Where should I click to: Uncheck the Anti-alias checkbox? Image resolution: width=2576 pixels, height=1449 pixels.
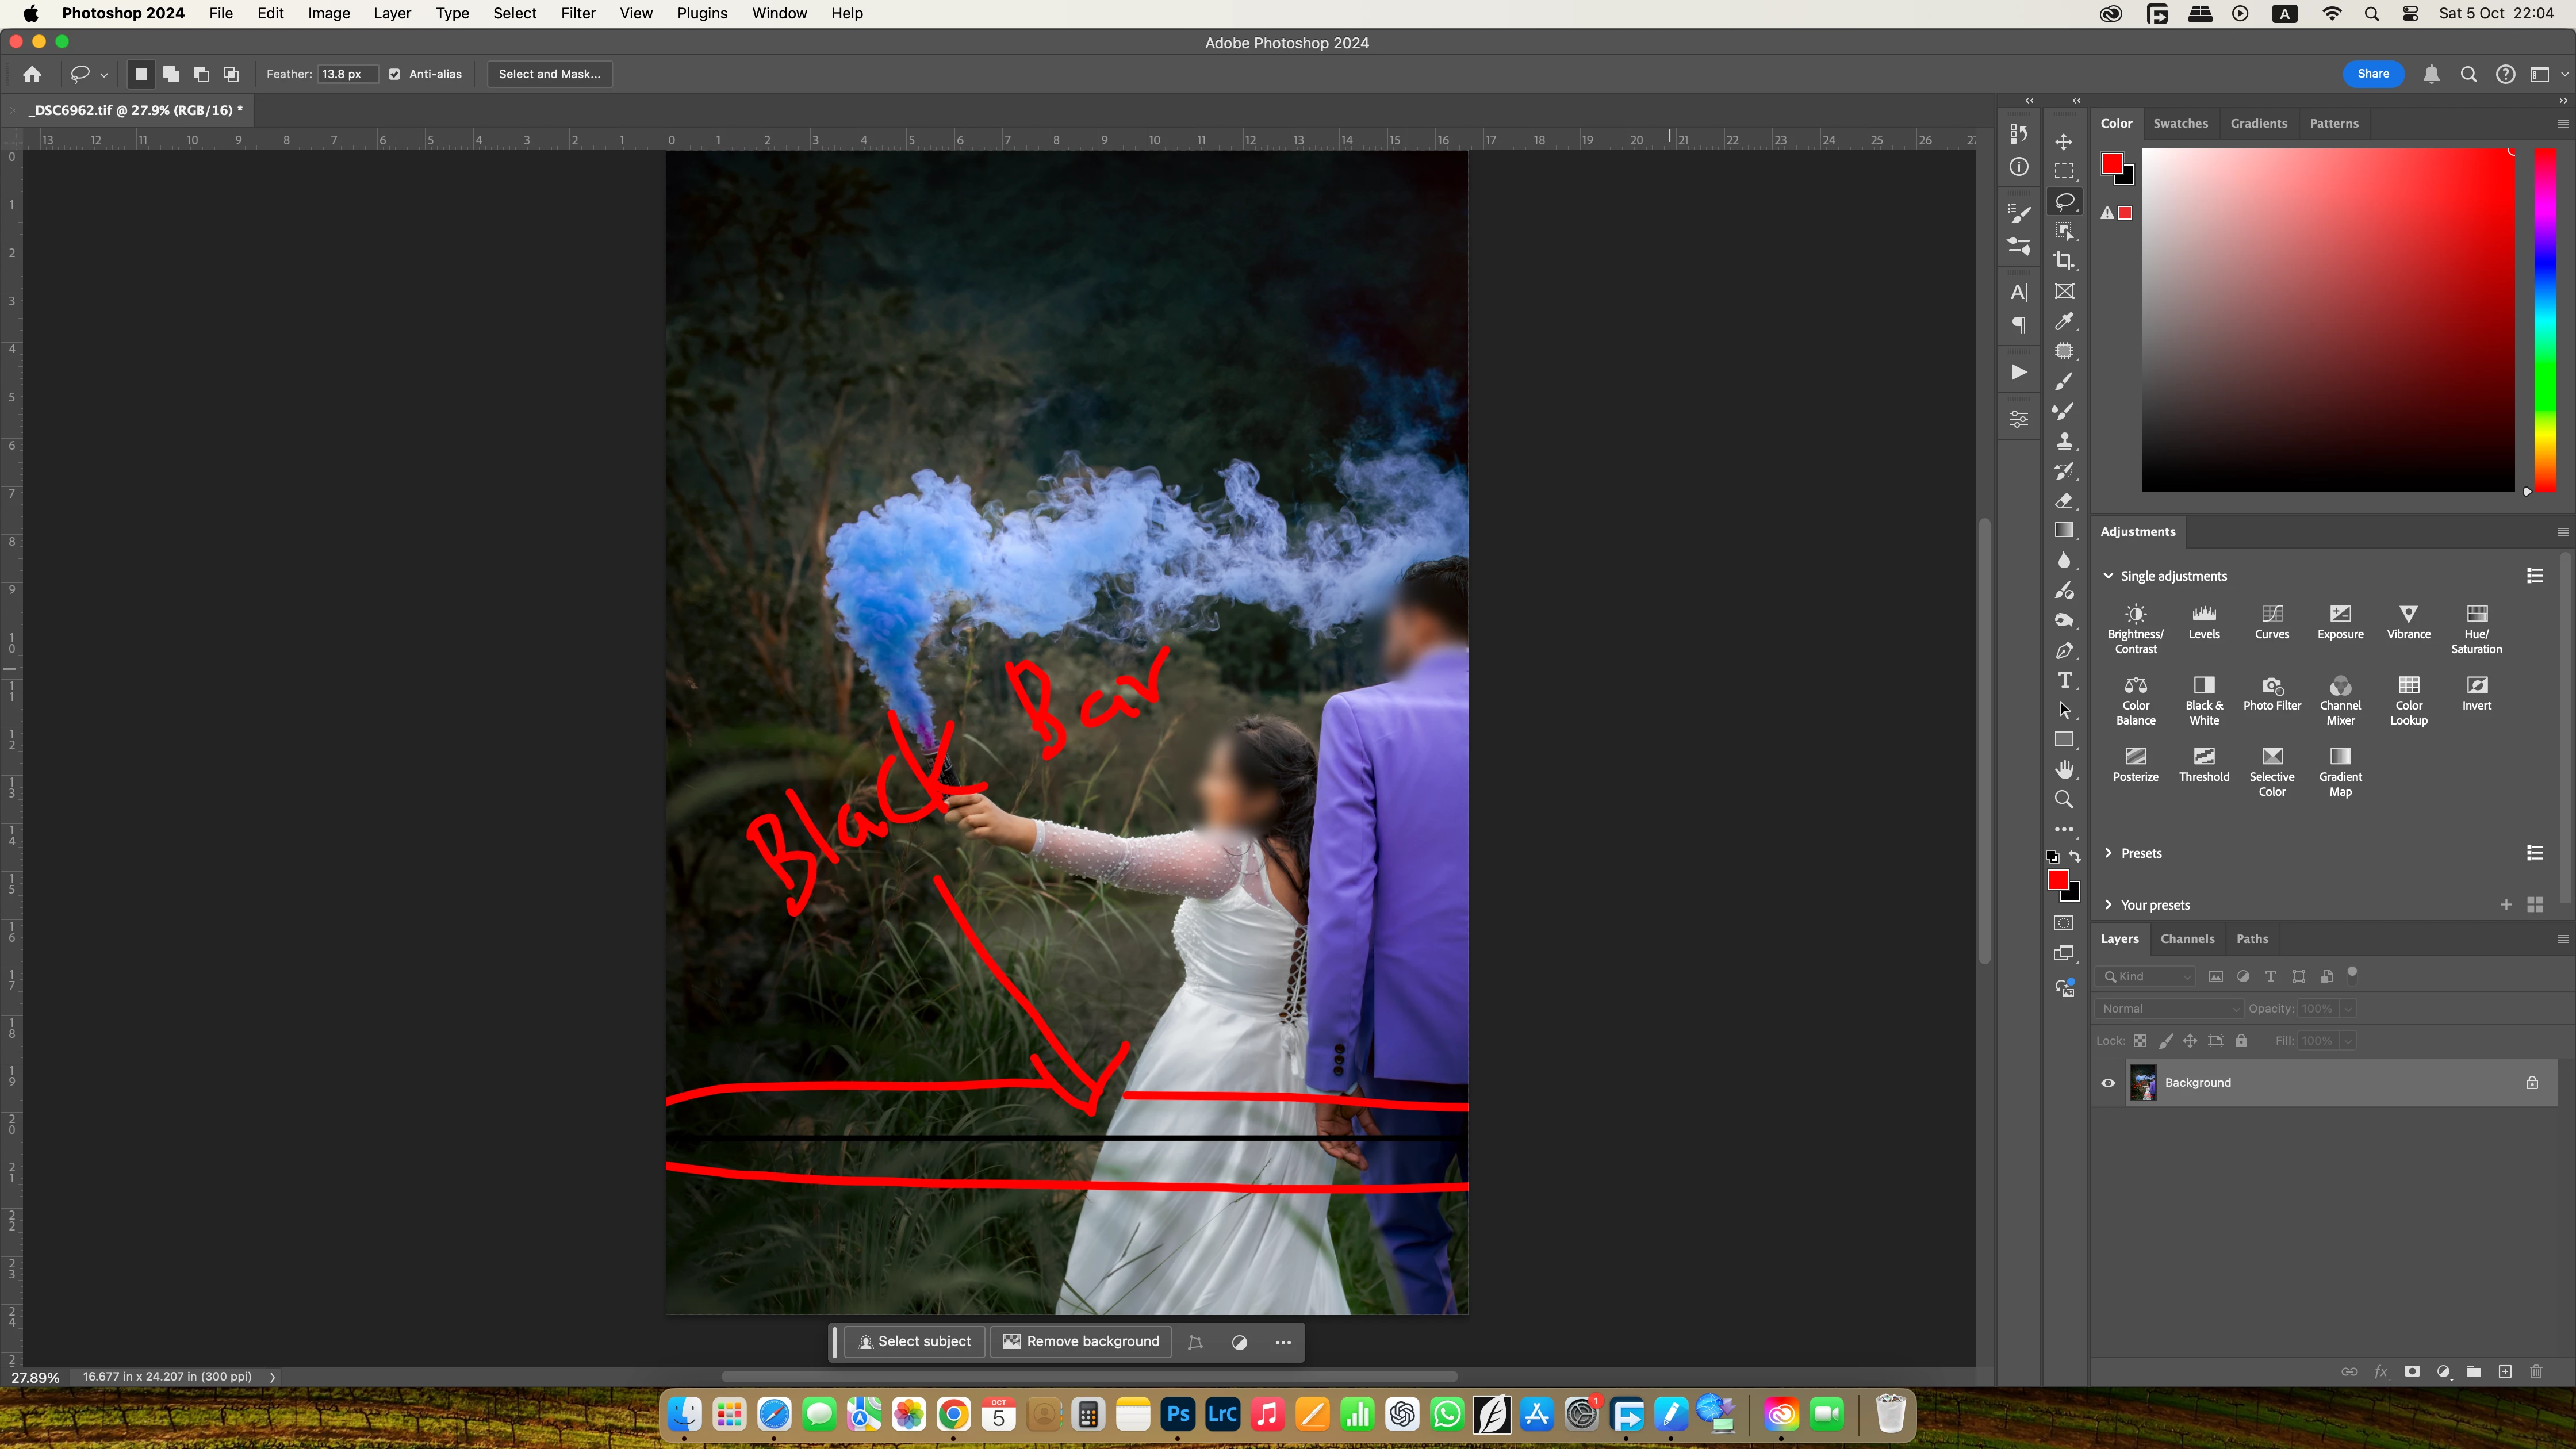coord(395,74)
